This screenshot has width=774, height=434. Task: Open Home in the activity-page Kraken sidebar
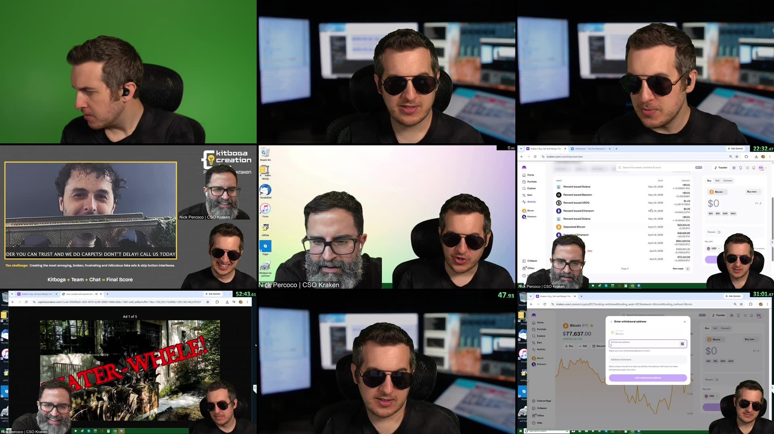528,175
